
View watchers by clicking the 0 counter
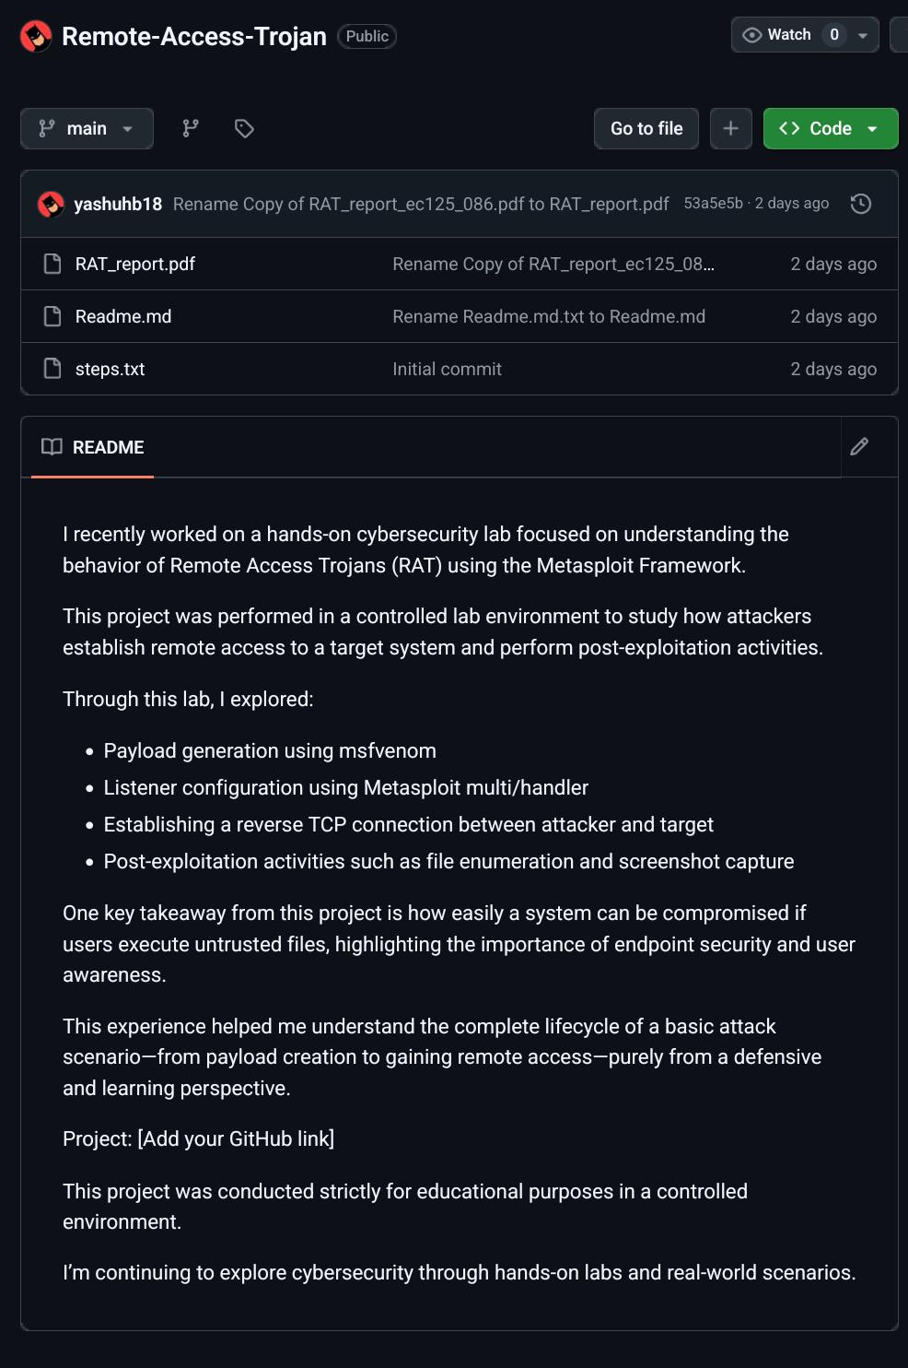(832, 35)
